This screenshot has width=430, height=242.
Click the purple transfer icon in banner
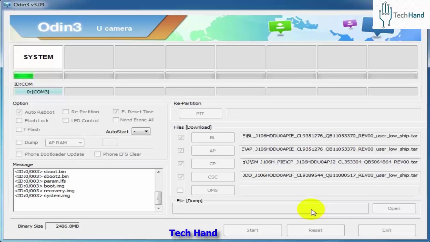(x=350, y=24)
